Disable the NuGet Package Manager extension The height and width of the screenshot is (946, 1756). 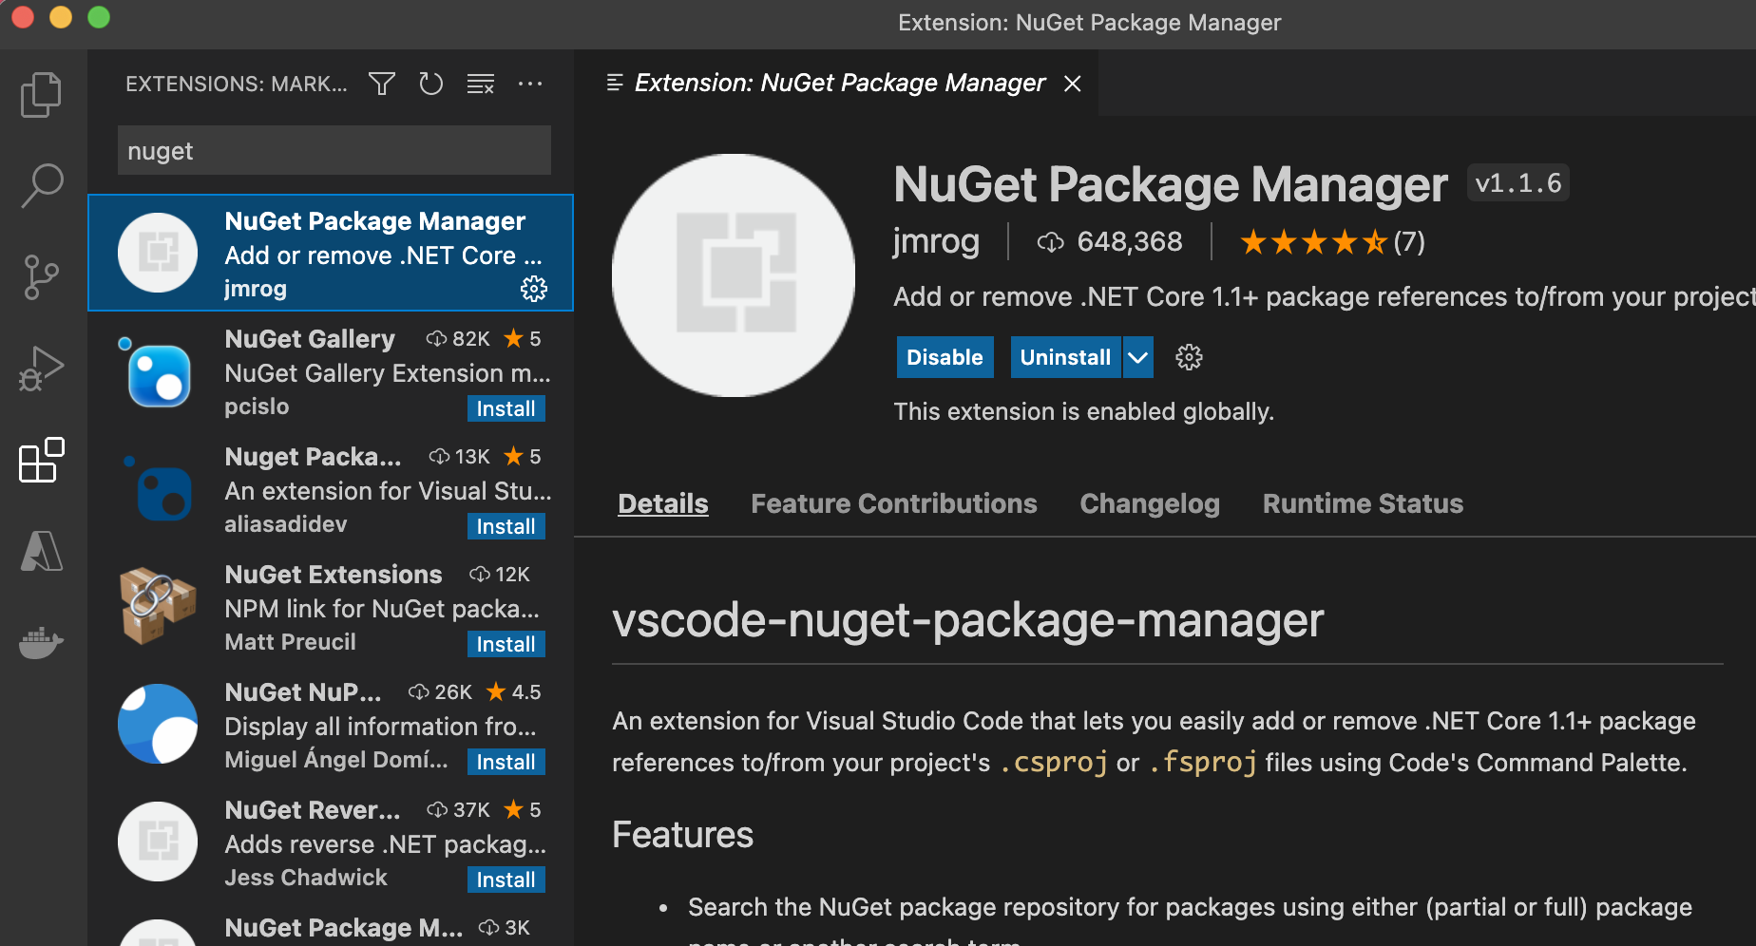pos(945,357)
